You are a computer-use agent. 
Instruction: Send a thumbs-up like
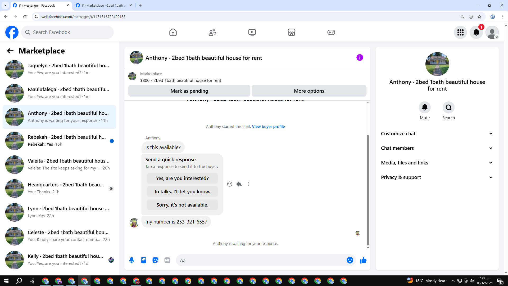(363, 260)
